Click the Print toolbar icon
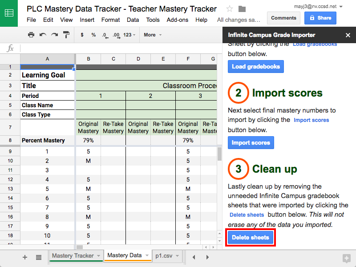Viewport: 356px width, 267px height. tap(31, 35)
